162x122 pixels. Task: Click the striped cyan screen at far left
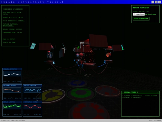point(33,46)
